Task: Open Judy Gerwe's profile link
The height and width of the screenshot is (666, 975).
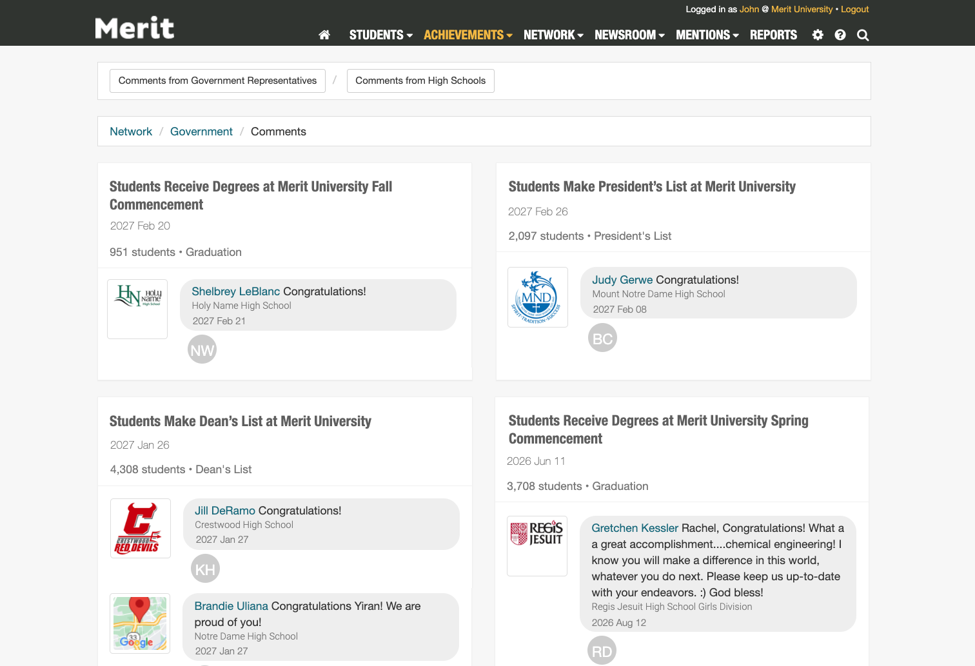Action: [621, 279]
